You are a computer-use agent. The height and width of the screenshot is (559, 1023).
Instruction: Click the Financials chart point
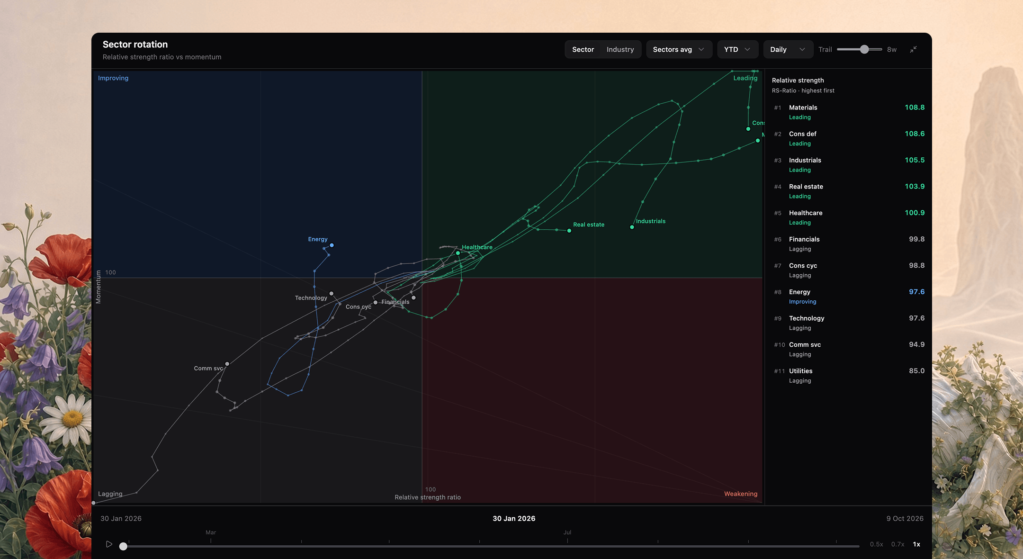pyautogui.click(x=413, y=298)
